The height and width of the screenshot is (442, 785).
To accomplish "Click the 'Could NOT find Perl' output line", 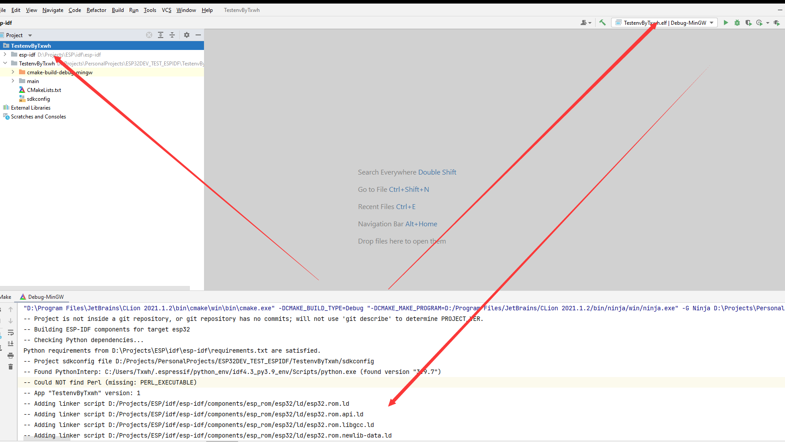I will [110, 382].
